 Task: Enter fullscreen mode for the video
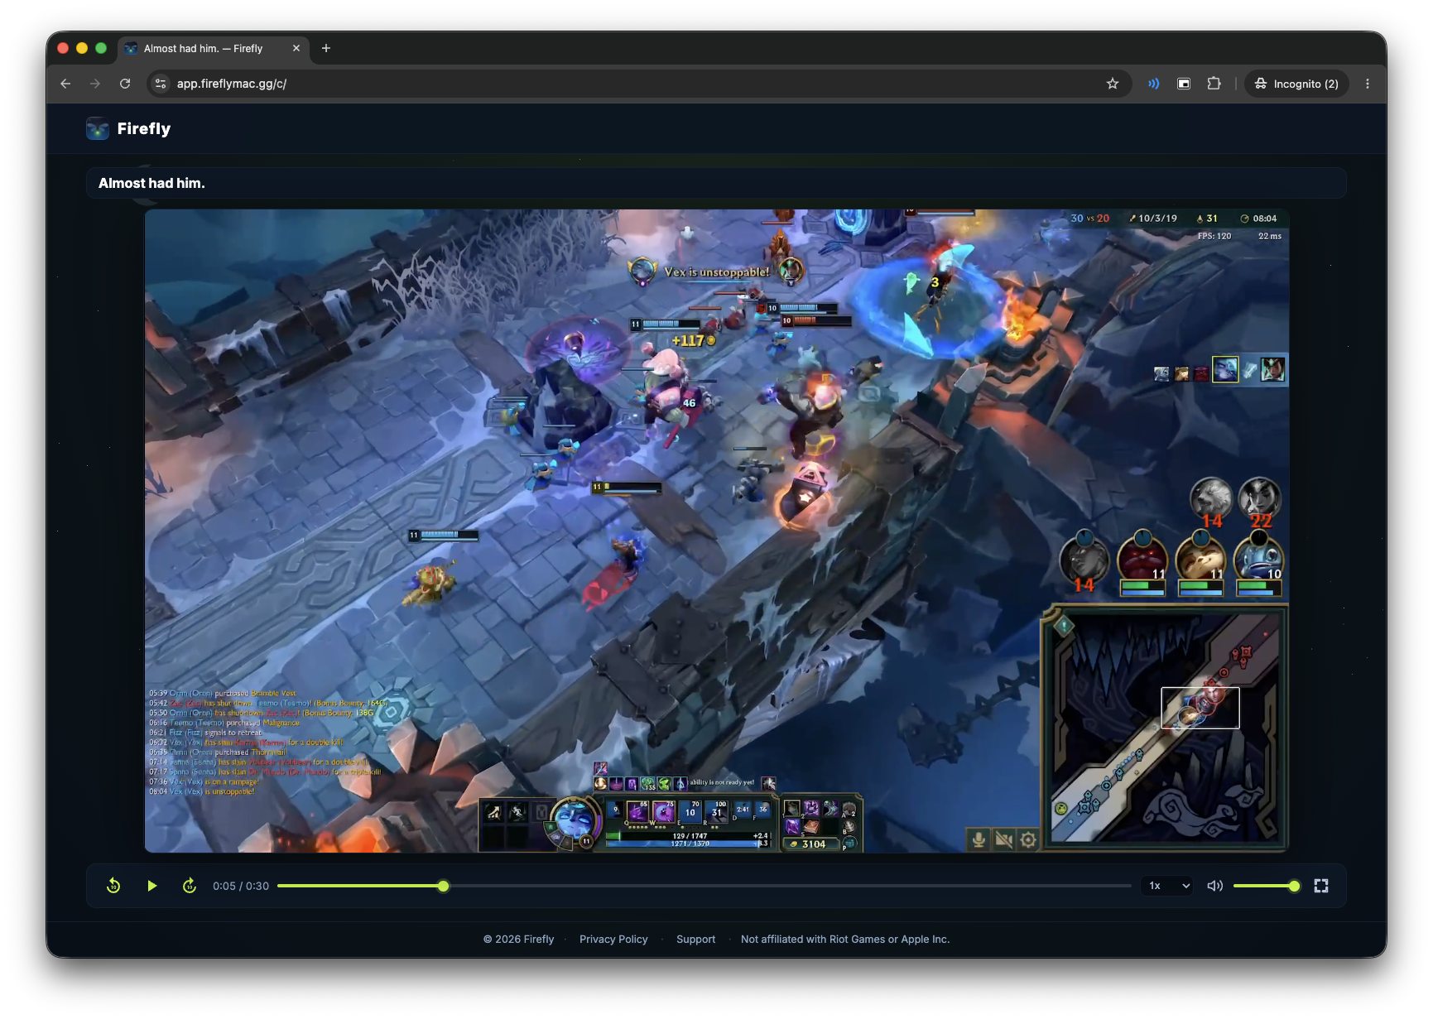[x=1321, y=886]
